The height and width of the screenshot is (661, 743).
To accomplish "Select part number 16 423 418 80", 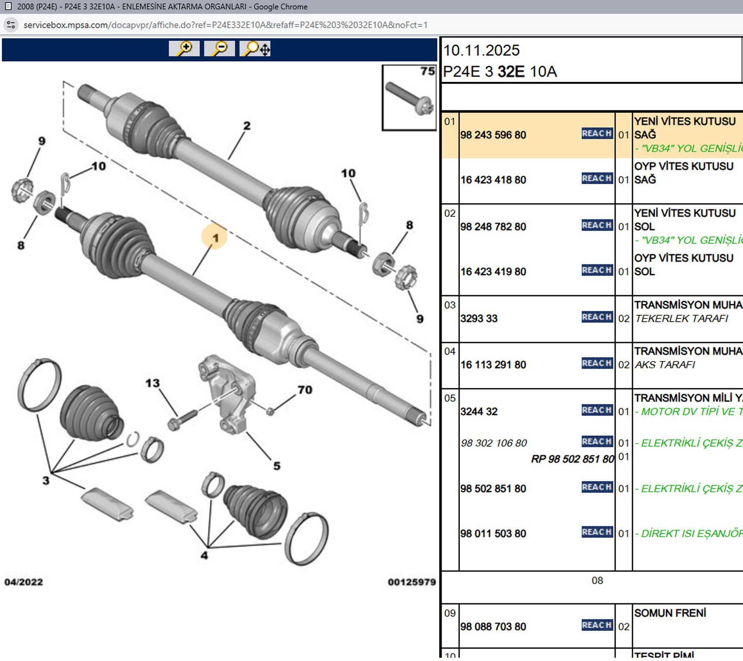I will coord(493,180).
